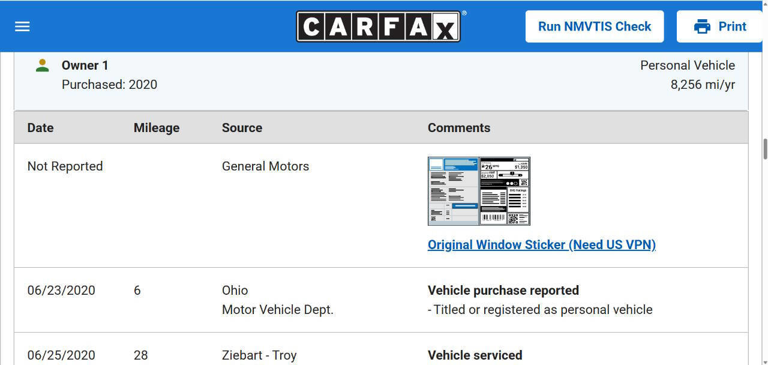The width and height of the screenshot is (768, 365).
Task: Select 'Purchased: 2020' text
Action: (109, 85)
